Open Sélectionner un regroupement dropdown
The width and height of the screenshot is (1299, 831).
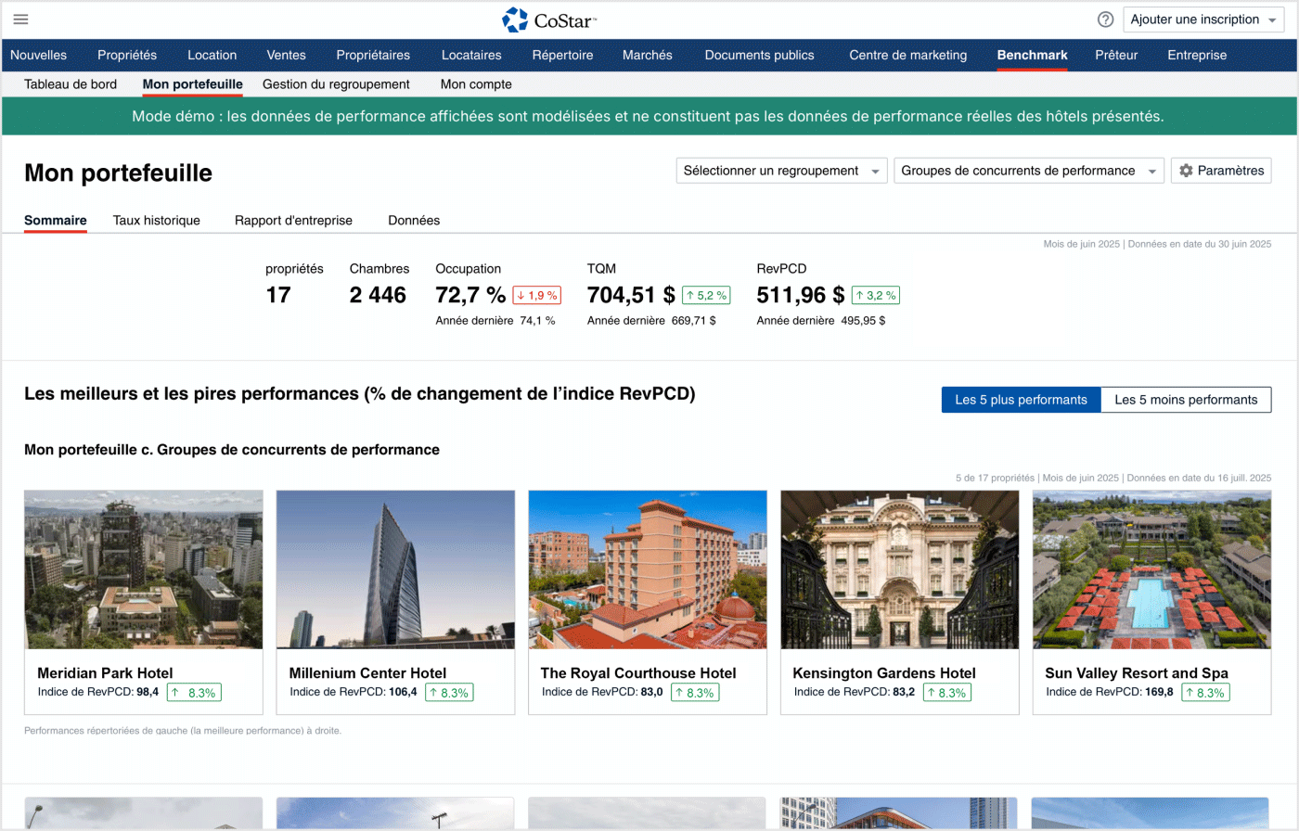pyautogui.click(x=781, y=171)
